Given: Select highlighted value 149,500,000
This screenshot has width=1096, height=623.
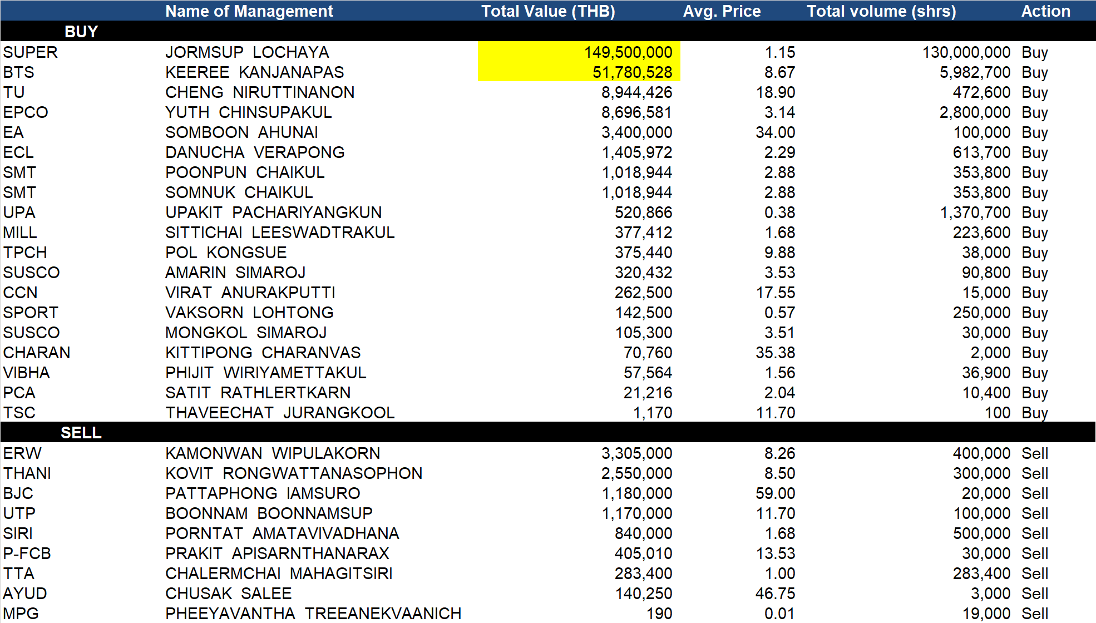Looking at the screenshot, I should (628, 52).
